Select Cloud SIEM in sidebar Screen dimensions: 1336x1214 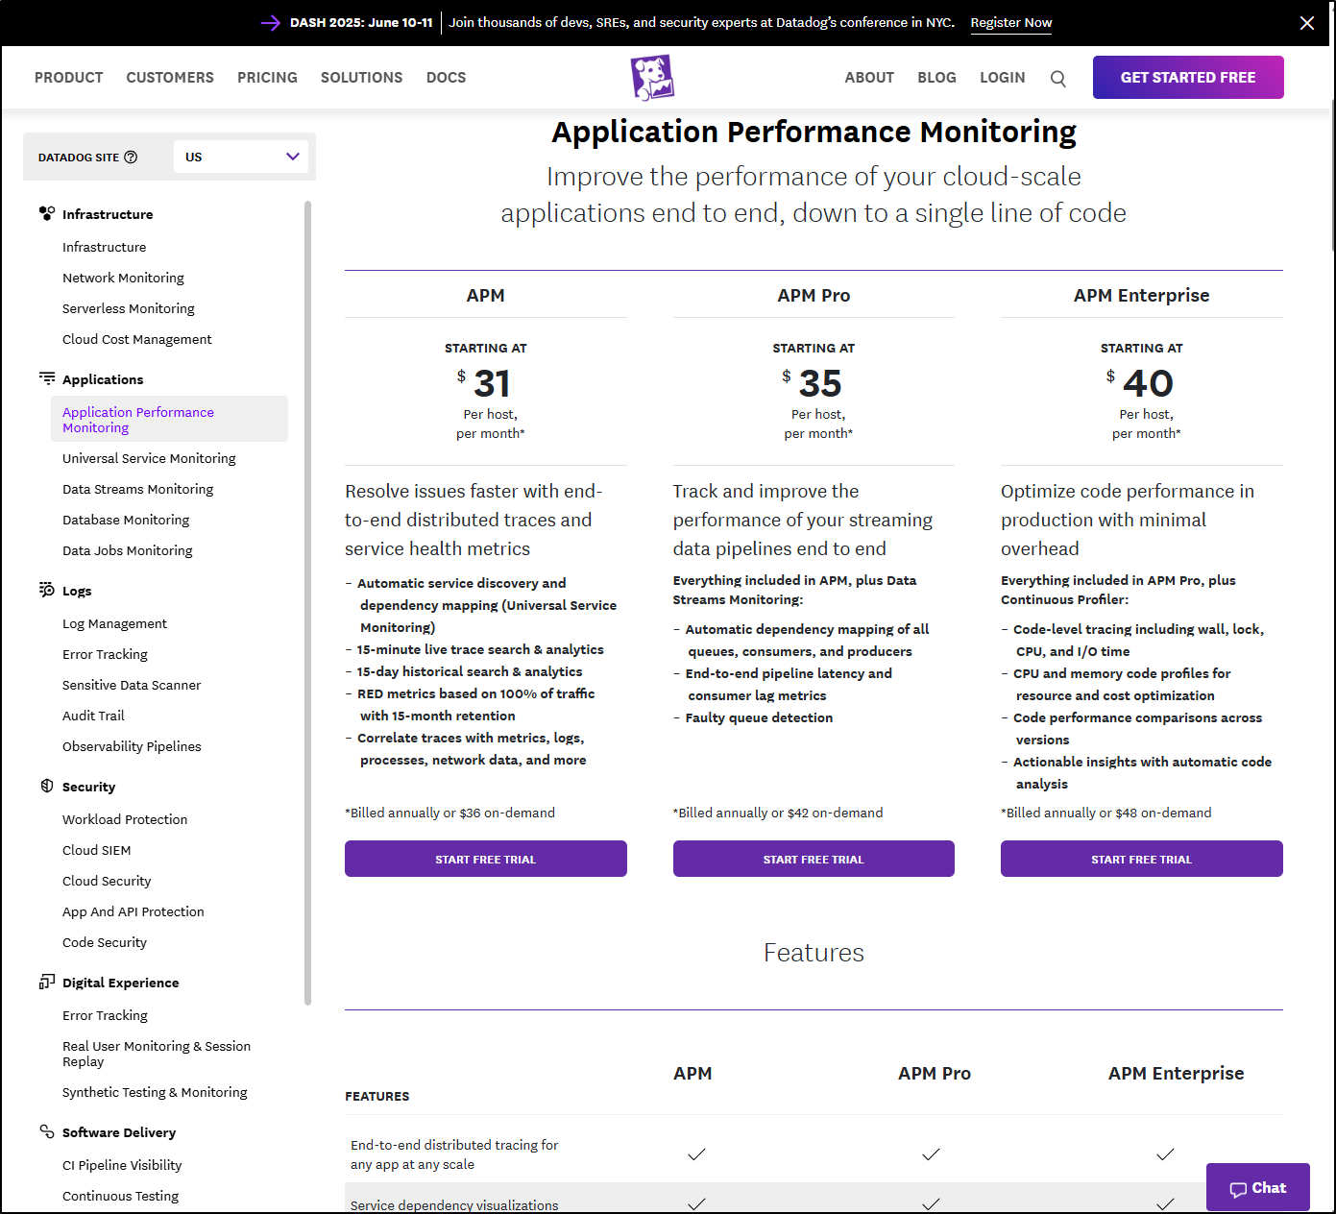coord(96,850)
